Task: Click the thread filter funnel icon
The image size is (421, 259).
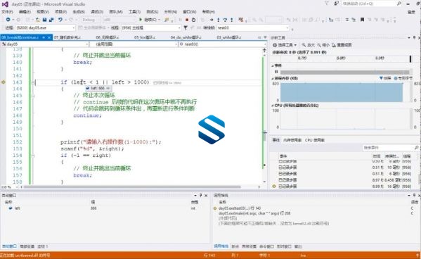Action: 186,27
